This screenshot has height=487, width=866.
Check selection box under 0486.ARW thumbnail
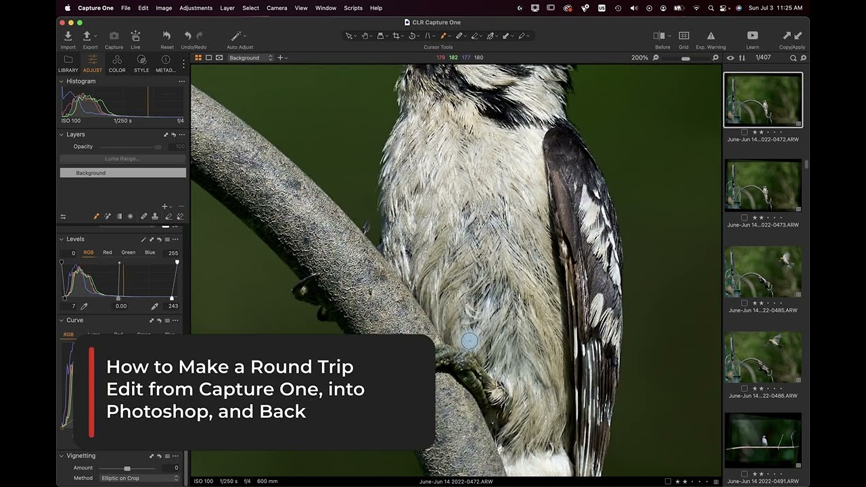click(744, 388)
